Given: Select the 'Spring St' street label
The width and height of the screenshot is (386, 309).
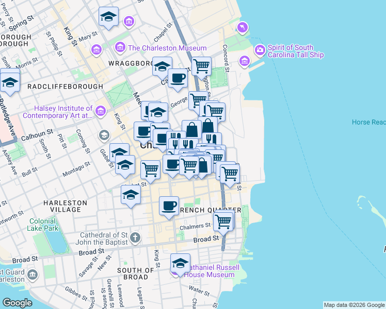Looking at the screenshot, I should [22, 23].
